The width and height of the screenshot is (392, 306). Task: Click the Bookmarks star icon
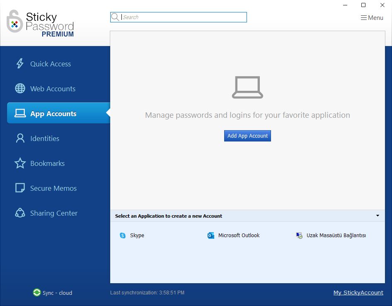click(x=20, y=163)
